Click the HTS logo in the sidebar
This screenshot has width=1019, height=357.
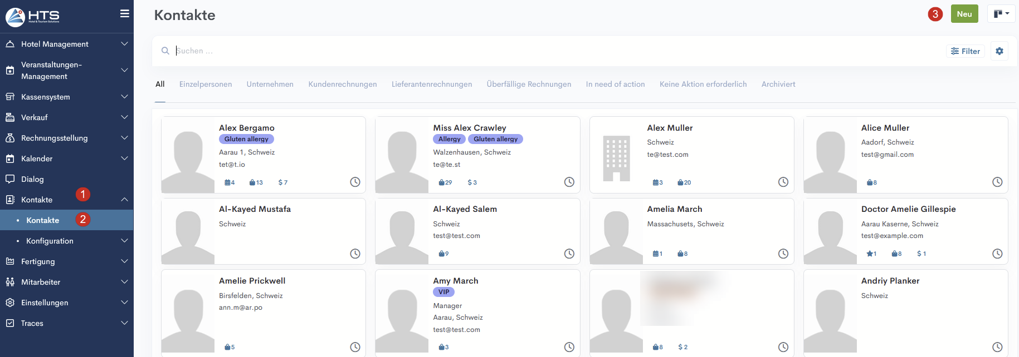(x=32, y=17)
